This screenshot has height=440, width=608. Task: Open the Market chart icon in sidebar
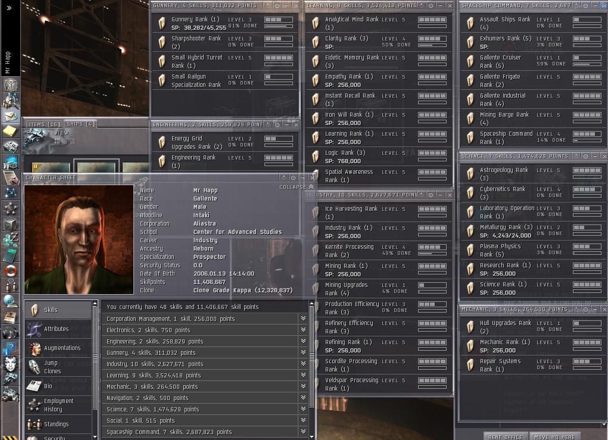(x=11, y=163)
